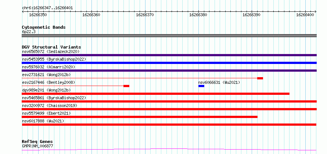The image size is (327, 154).
Task: Open the nsv5976032 (Almarri2020) label
Action: (48, 67)
